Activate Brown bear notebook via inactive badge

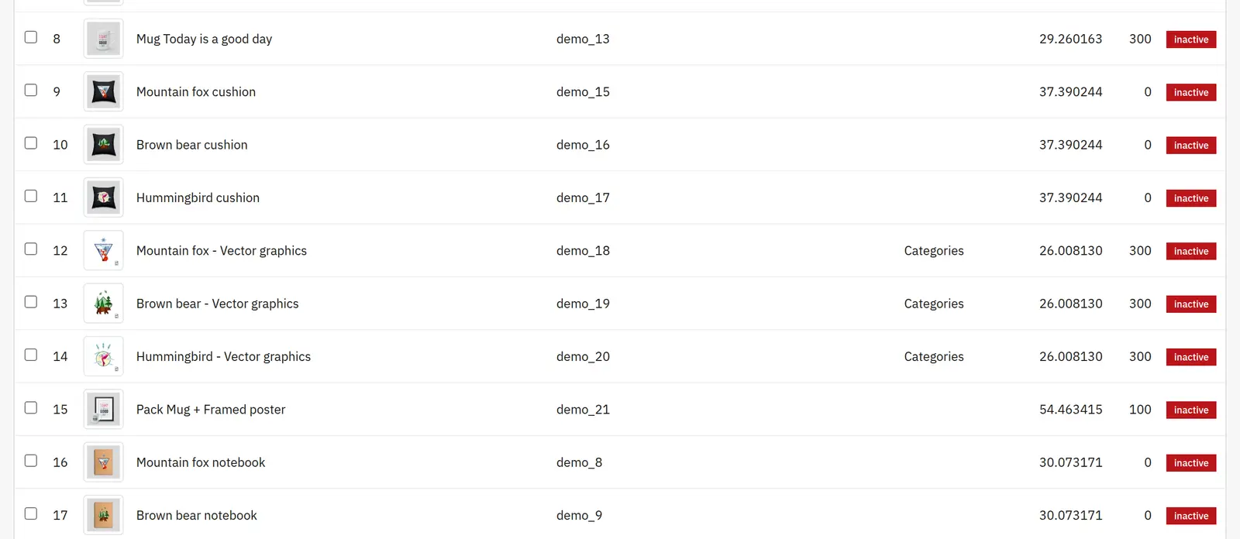point(1191,516)
